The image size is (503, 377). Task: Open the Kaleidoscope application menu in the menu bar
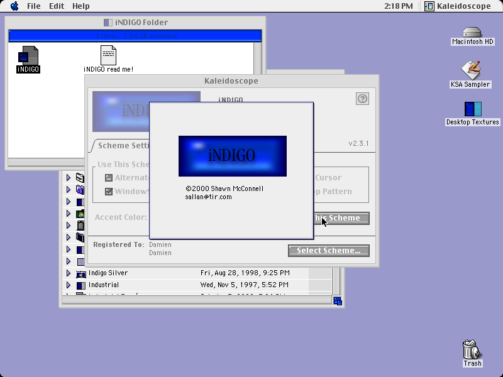pyautogui.click(x=458, y=6)
